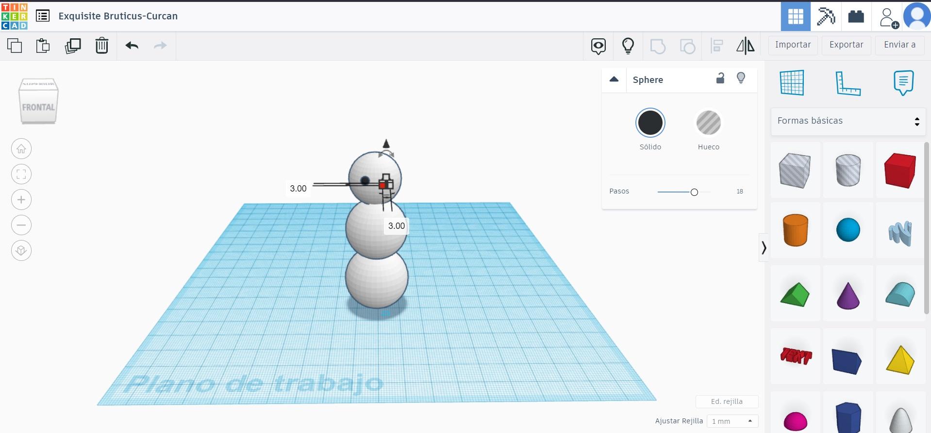Pick the teal round roof shape
The height and width of the screenshot is (433, 931).
[x=900, y=294]
